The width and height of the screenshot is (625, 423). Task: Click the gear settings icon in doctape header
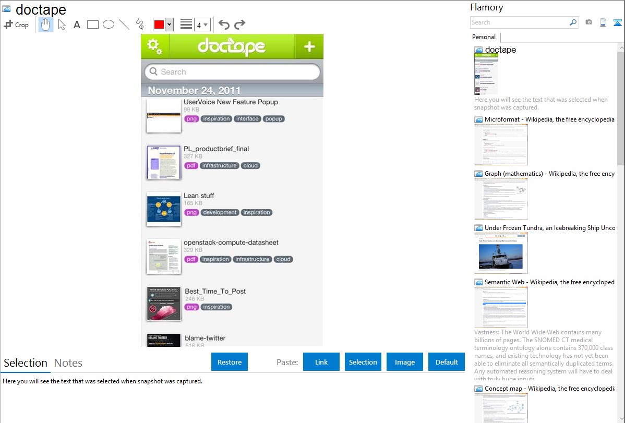[x=154, y=46]
